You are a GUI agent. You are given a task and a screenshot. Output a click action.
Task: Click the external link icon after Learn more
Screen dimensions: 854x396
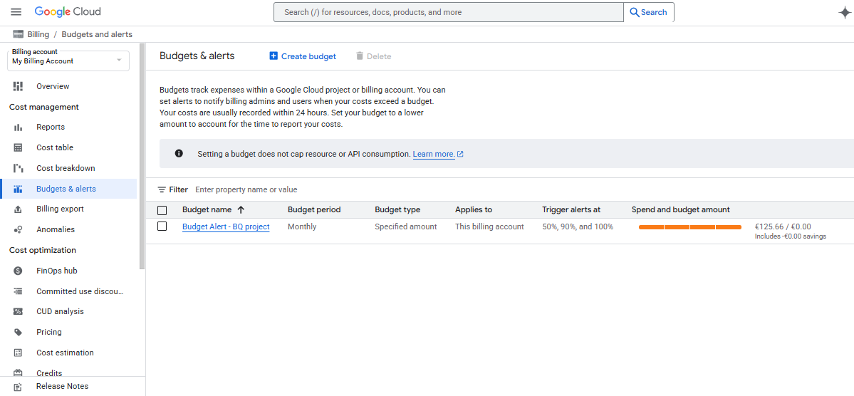pyautogui.click(x=460, y=154)
